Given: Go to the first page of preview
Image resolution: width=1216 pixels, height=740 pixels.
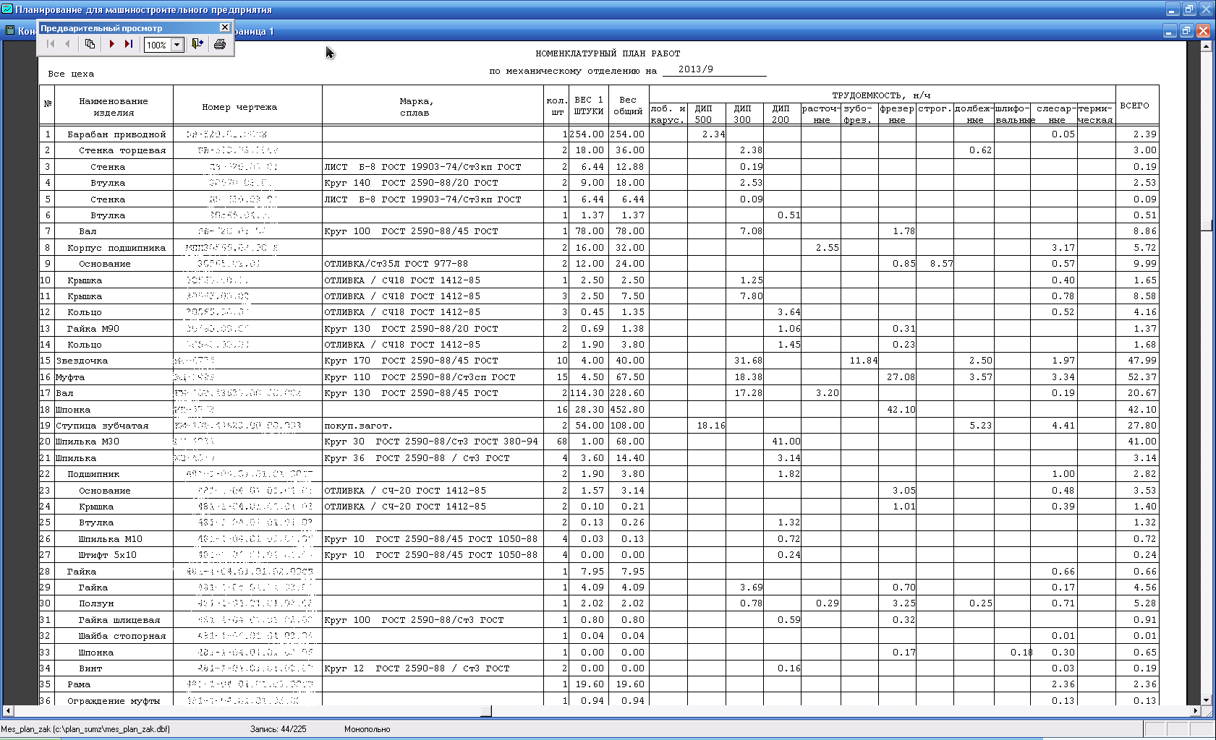Looking at the screenshot, I should (50, 44).
